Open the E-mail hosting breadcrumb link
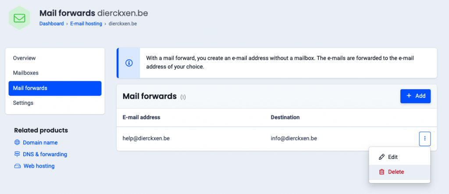The width and height of the screenshot is (449, 194). 86,24
